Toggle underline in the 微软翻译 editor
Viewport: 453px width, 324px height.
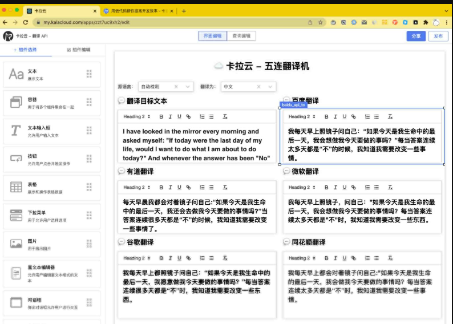(345, 188)
